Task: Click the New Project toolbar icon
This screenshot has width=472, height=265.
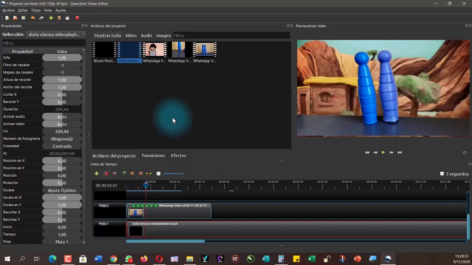Action: coord(7,18)
